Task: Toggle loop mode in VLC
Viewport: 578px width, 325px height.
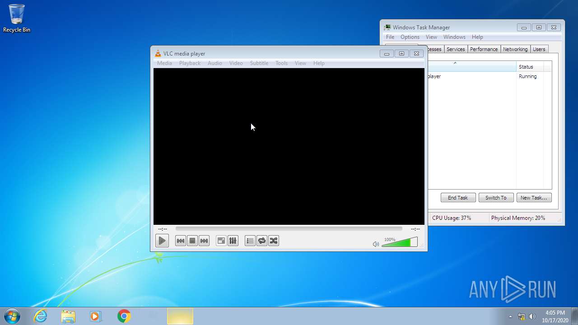Action: 262,241
